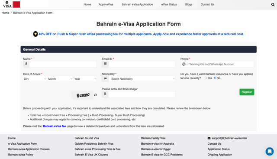Open footer Application Status link
Screen dimensions: 277x159
click(219, 149)
